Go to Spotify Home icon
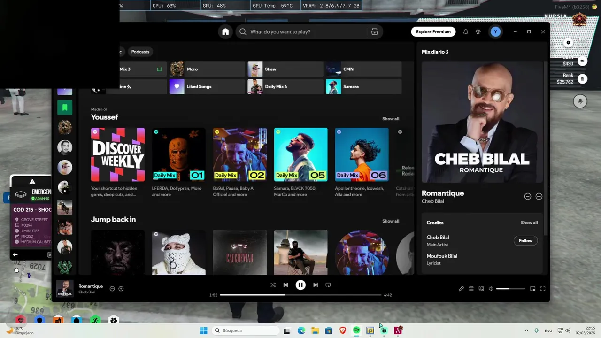This screenshot has height=338, width=601. click(x=225, y=32)
